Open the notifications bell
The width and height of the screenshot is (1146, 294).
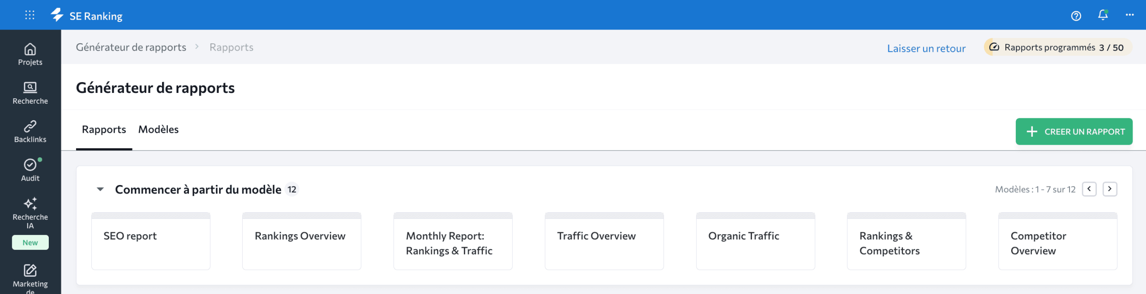click(x=1103, y=15)
